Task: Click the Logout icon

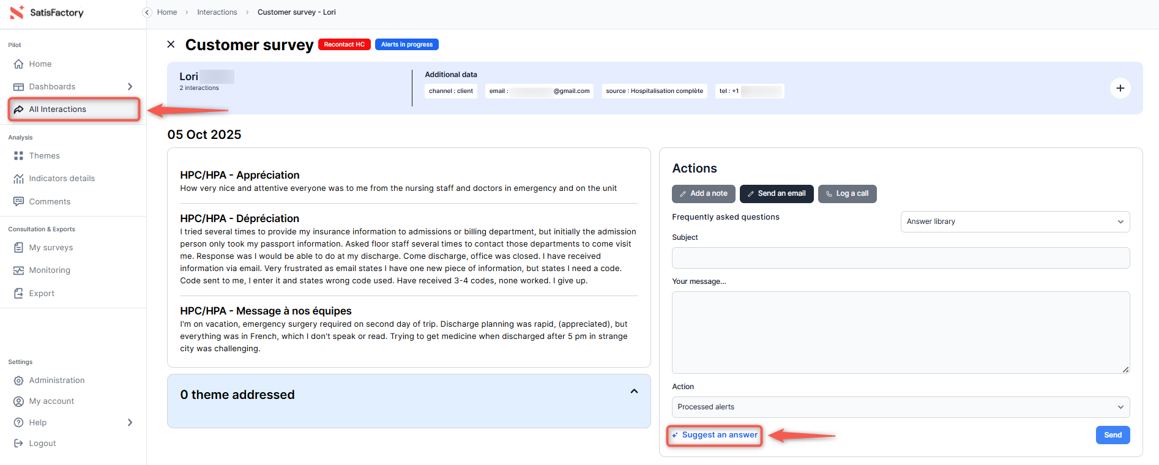Action: [x=18, y=444]
